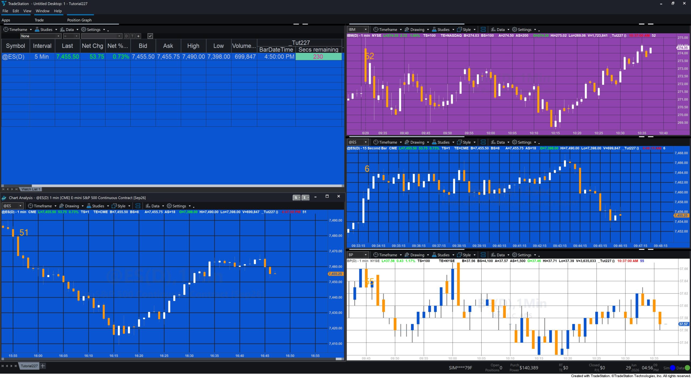
Task: Click the Timeframe clock icon in watchlist toolbar
Action: (6, 29)
